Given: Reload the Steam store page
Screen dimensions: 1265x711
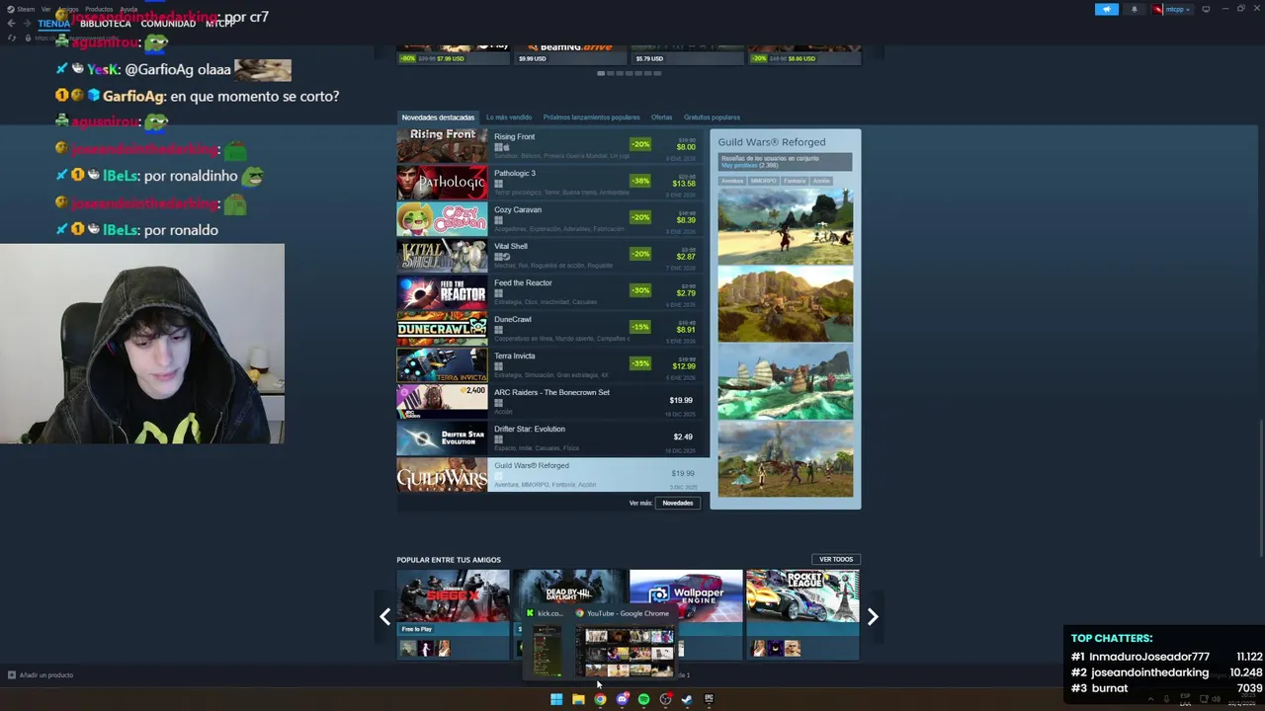Looking at the screenshot, I should (x=12, y=38).
